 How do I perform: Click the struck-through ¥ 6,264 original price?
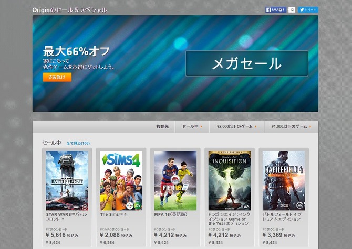107,243
